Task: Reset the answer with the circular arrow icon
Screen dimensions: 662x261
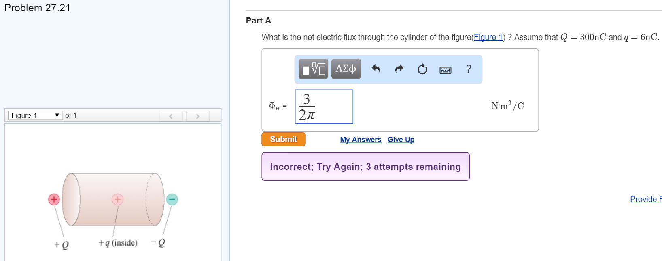Action: (x=422, y=69)
